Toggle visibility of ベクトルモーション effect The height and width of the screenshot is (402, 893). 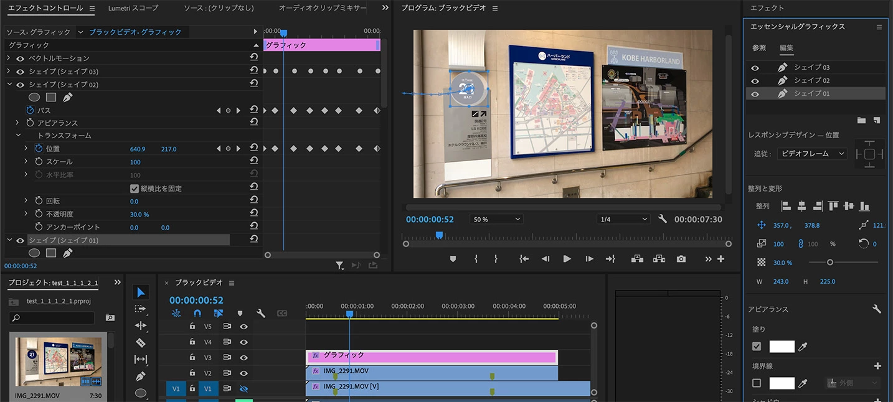(x=20, y=58)
